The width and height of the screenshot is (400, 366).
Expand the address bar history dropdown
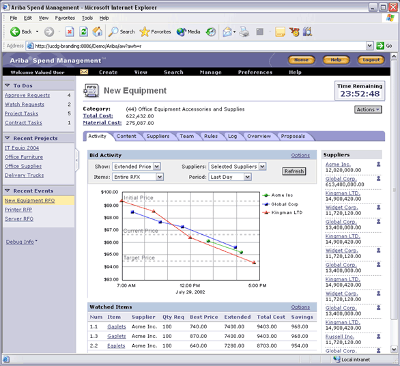370,46
